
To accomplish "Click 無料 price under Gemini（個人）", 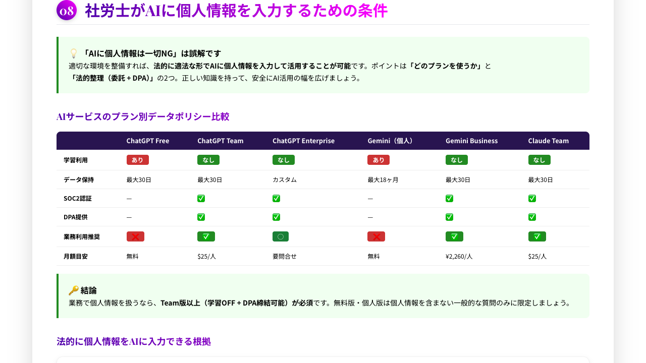I will click(373, 257).
